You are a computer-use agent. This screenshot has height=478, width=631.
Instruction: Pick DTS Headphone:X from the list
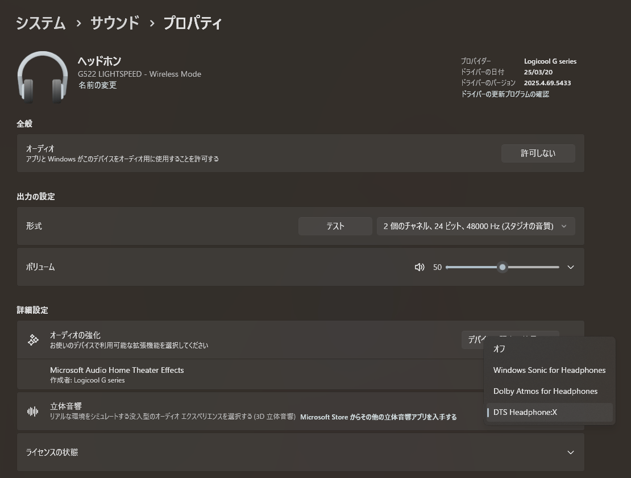pyautogui.click(x=525, y=412)
